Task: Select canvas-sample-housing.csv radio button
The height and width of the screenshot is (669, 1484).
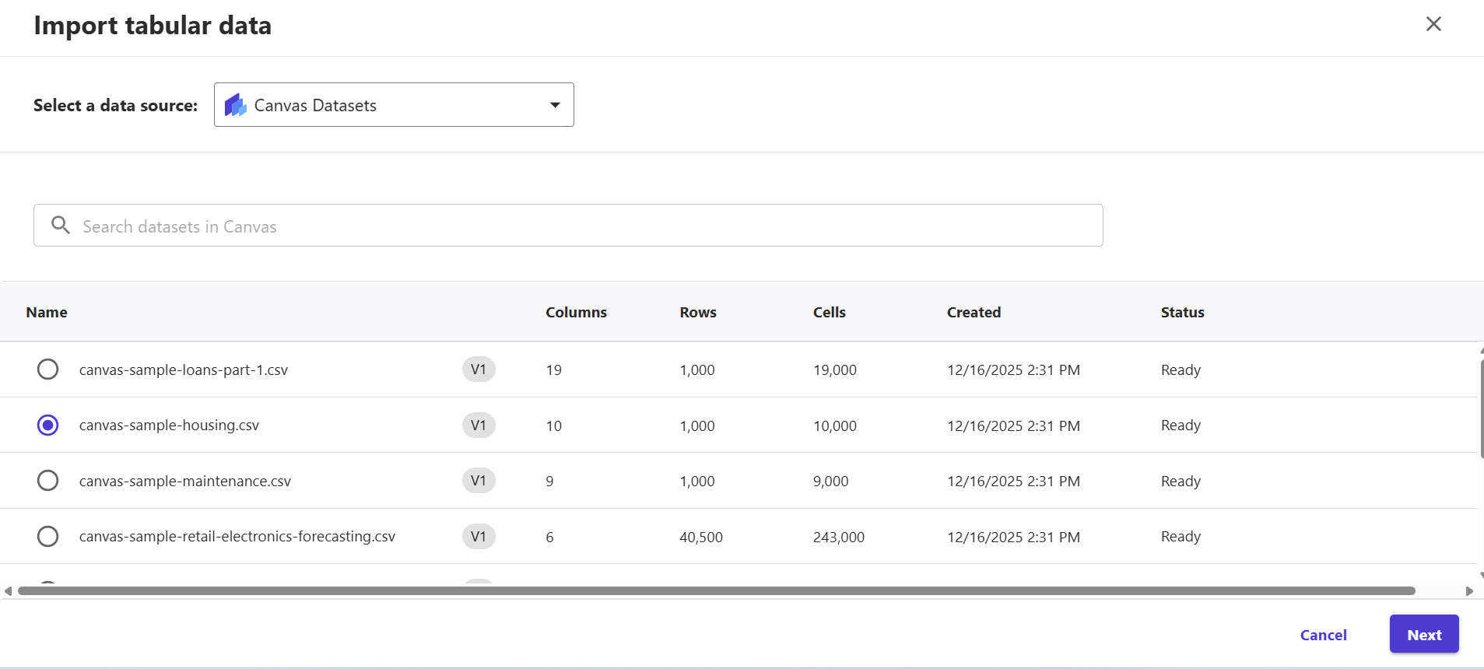Action: [x=48, y=425]
